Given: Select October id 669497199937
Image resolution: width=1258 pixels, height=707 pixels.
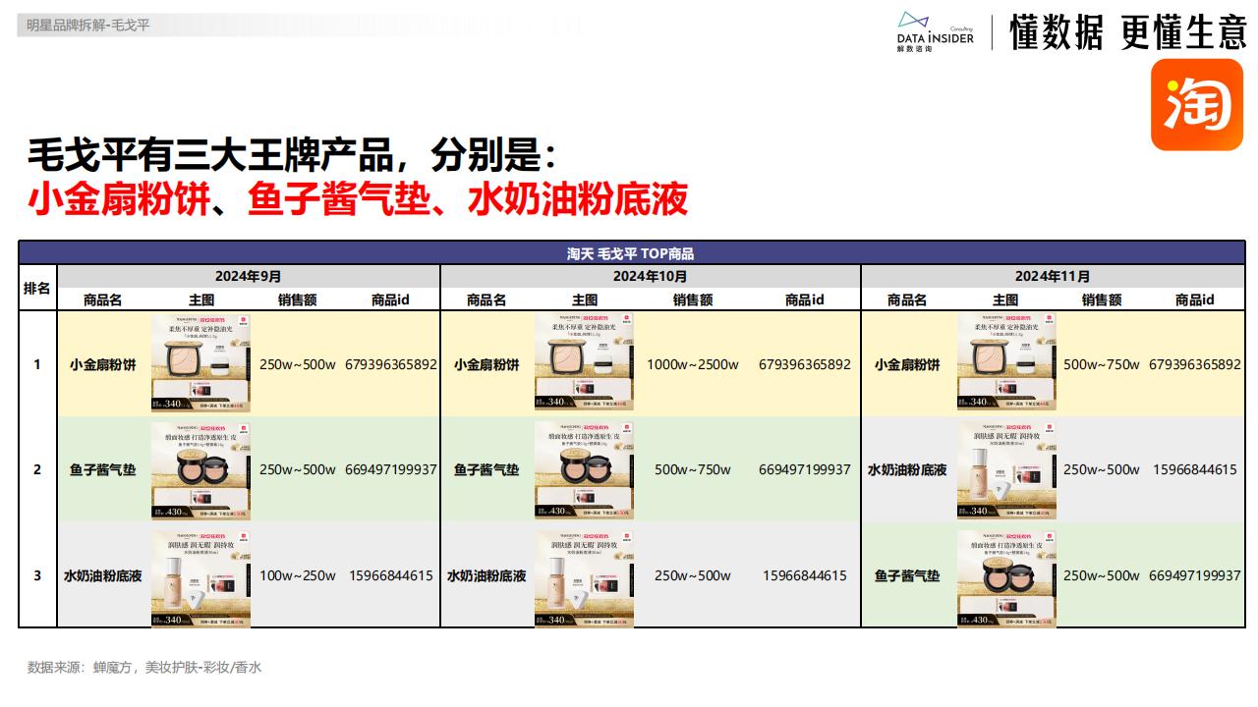Looking at the screenshot, I should click(x=805, y=470).
